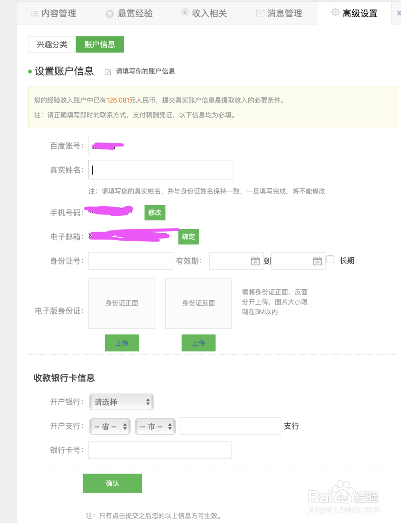Click the envelope icon for 消息管理
This screenshot has height=523, width=401.
click(260, 14)
